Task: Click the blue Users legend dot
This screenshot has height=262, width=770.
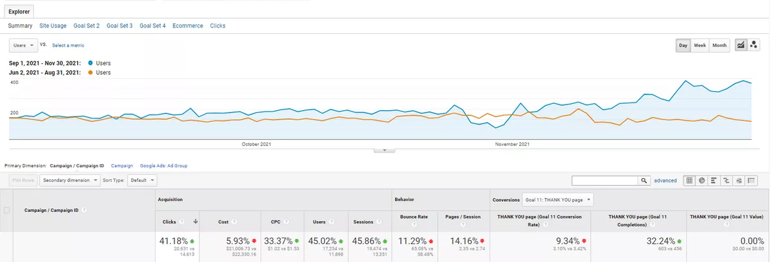Action: coord(90,63)
